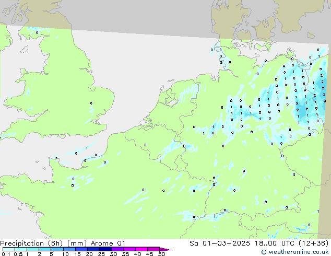Click the legend swatch between 0.1 and 0.5

click(9, 249)
